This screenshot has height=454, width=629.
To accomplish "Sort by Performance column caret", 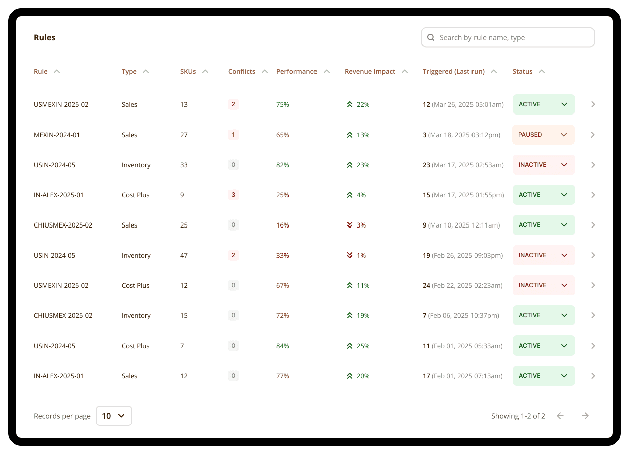I will click(x=327, y=71).
